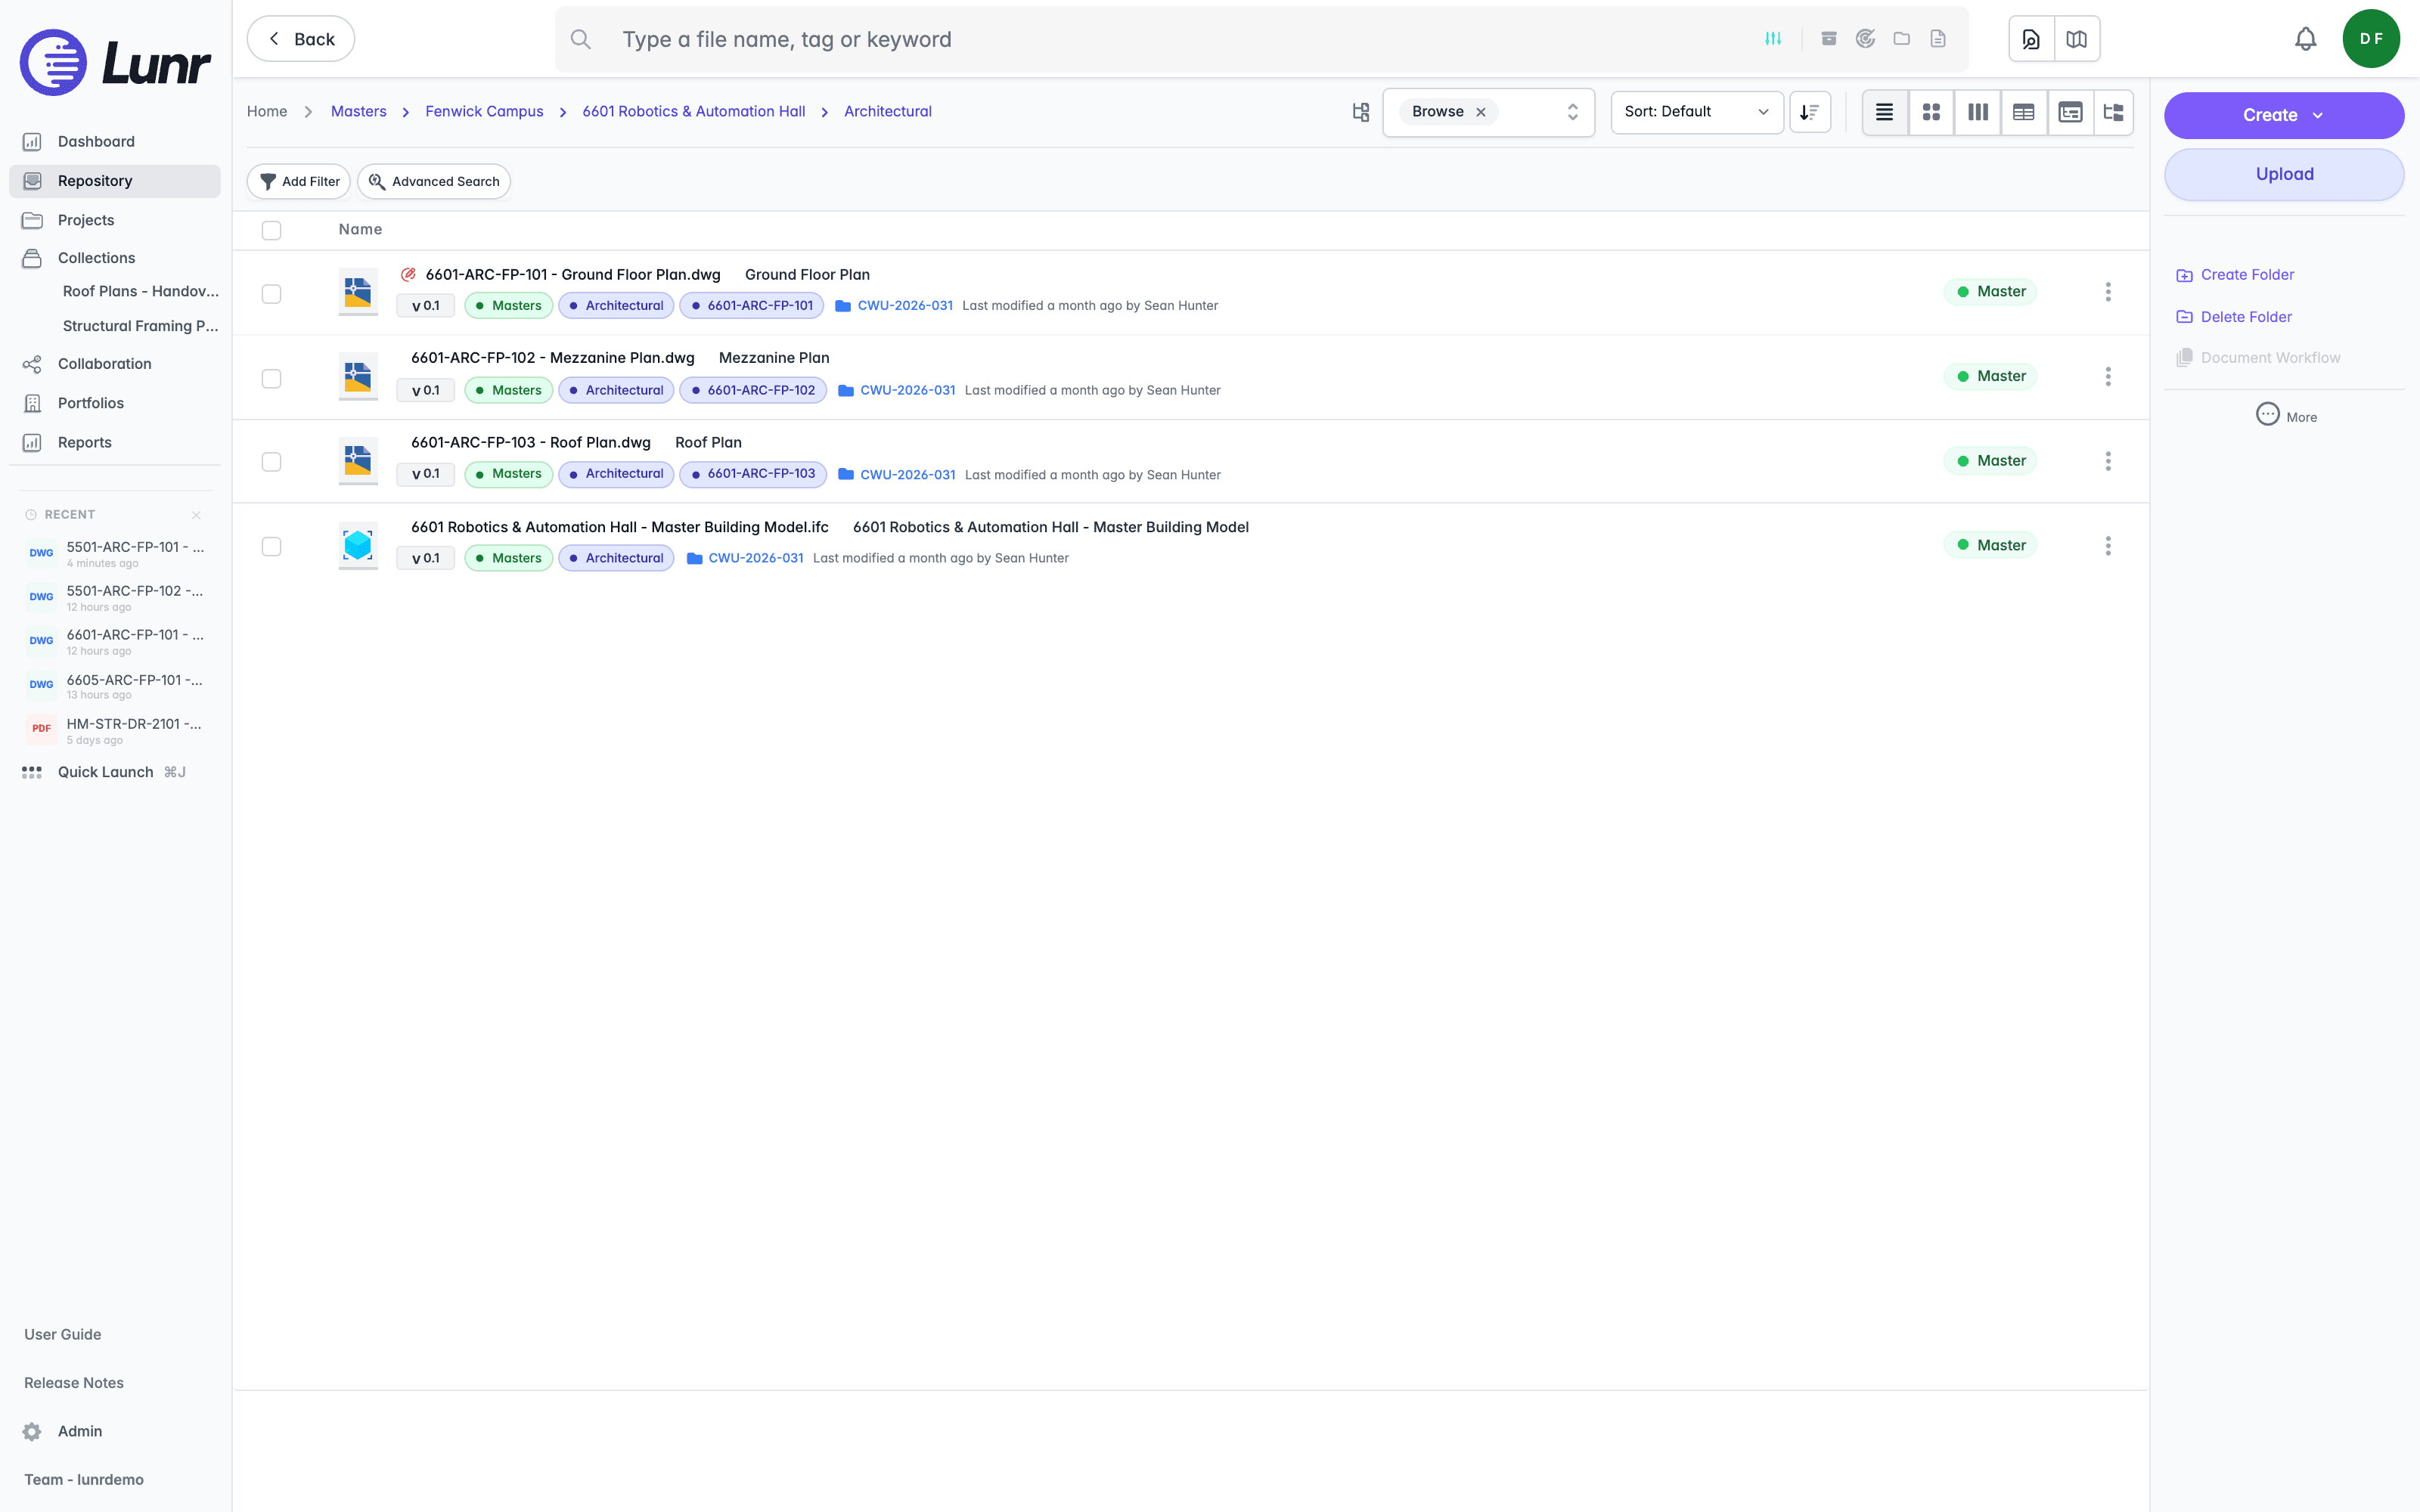Click the target icon in search bar
This screenshot has height=1512, width=2420.
(x=1865, y=39)
